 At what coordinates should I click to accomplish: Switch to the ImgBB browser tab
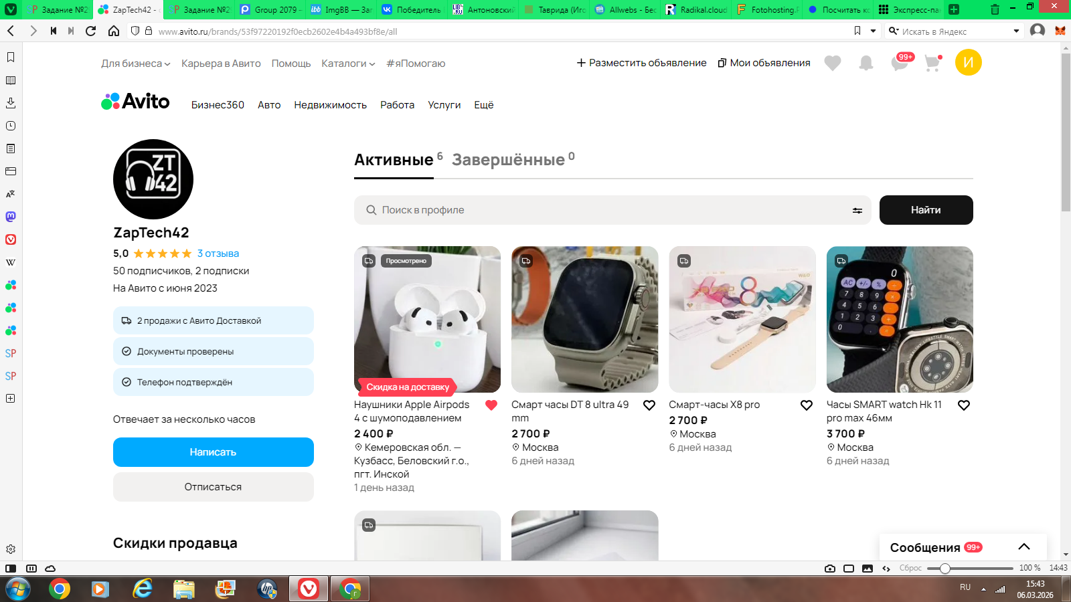coord(341,9)
